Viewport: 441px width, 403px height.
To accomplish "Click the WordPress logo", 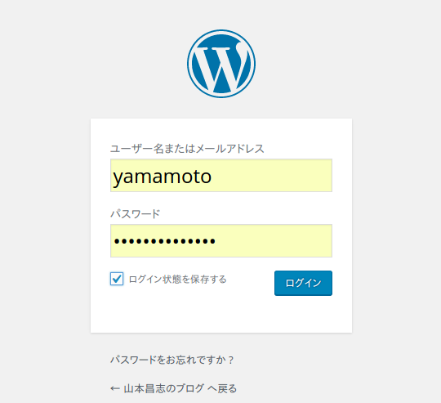I will click(221, 64).
